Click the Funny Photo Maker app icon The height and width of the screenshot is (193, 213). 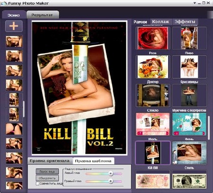tap(4, 3)
